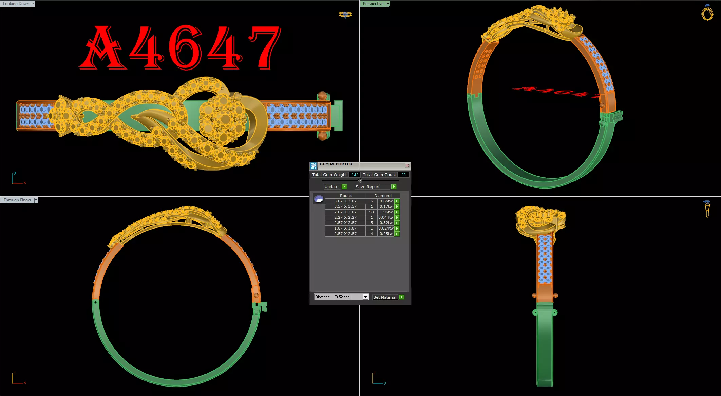Click the GEM REPORTER title text

click(x=336, y=164)
